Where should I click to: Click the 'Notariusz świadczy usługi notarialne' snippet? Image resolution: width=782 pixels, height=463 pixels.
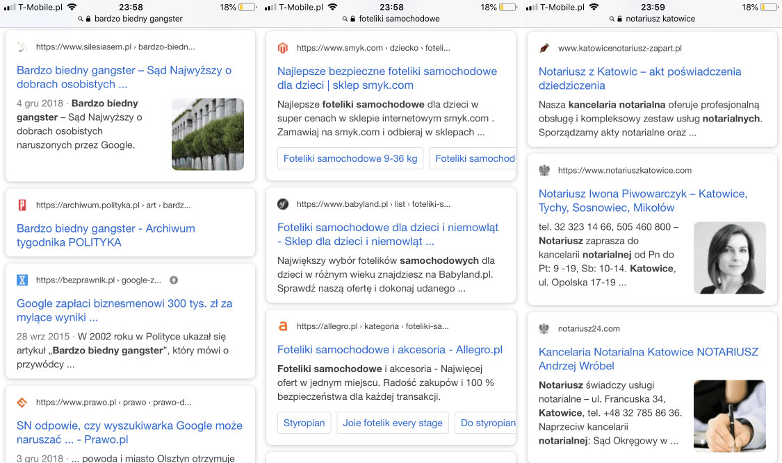[610, 413]
